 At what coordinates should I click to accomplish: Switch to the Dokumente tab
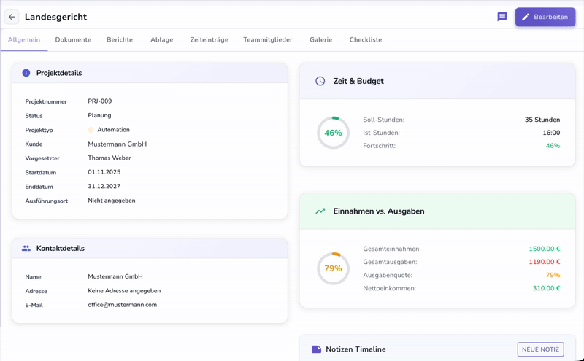[x=73, y=40]
